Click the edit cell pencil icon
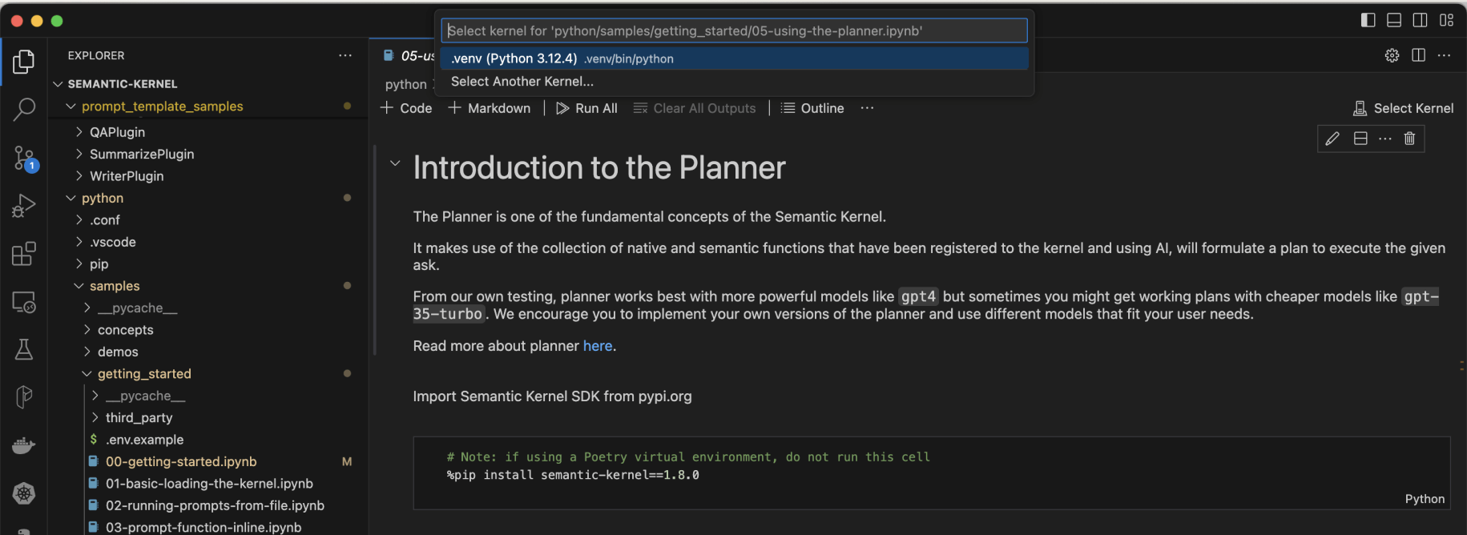Image resolution: width=1467 pixels, height=535 pixels. [1332, 139]
